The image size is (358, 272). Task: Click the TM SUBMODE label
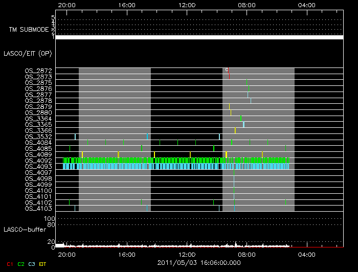pyautogui.click(x=28, y=30)
